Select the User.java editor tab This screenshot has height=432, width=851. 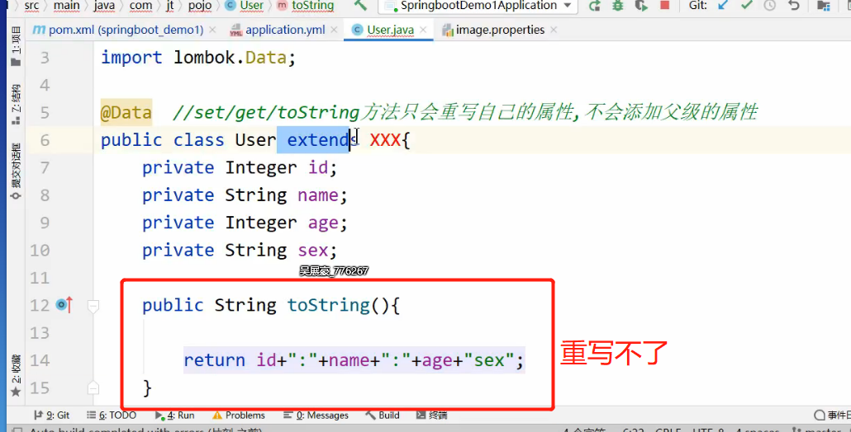[390, 30]
